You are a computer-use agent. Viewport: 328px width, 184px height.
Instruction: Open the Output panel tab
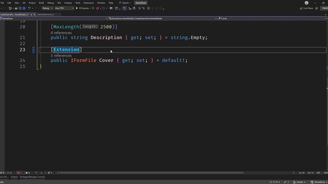click(14, 177)
